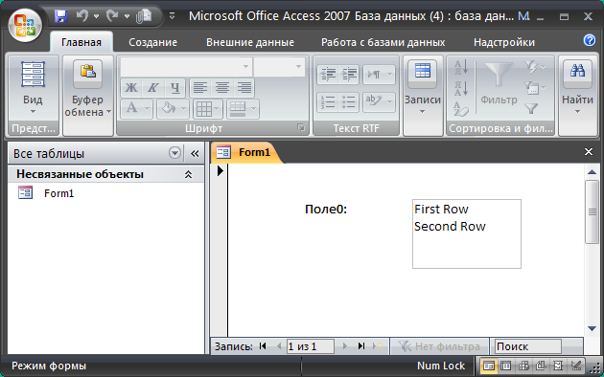Image resolution: width=604 pixels, height=377 pixels.
Task: Increase the list indent level
Action: pos(349,74)
